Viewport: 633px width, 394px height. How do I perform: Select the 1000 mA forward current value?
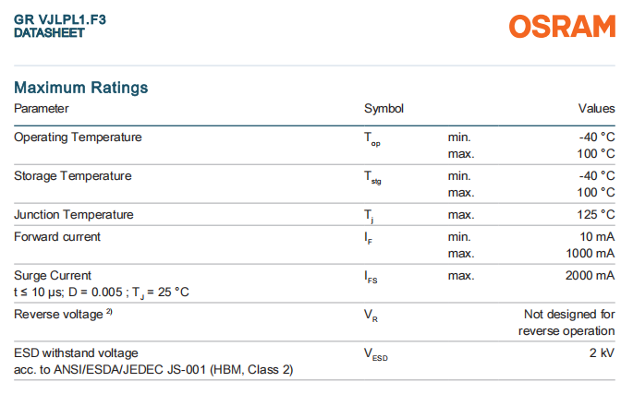pos(590,253)
